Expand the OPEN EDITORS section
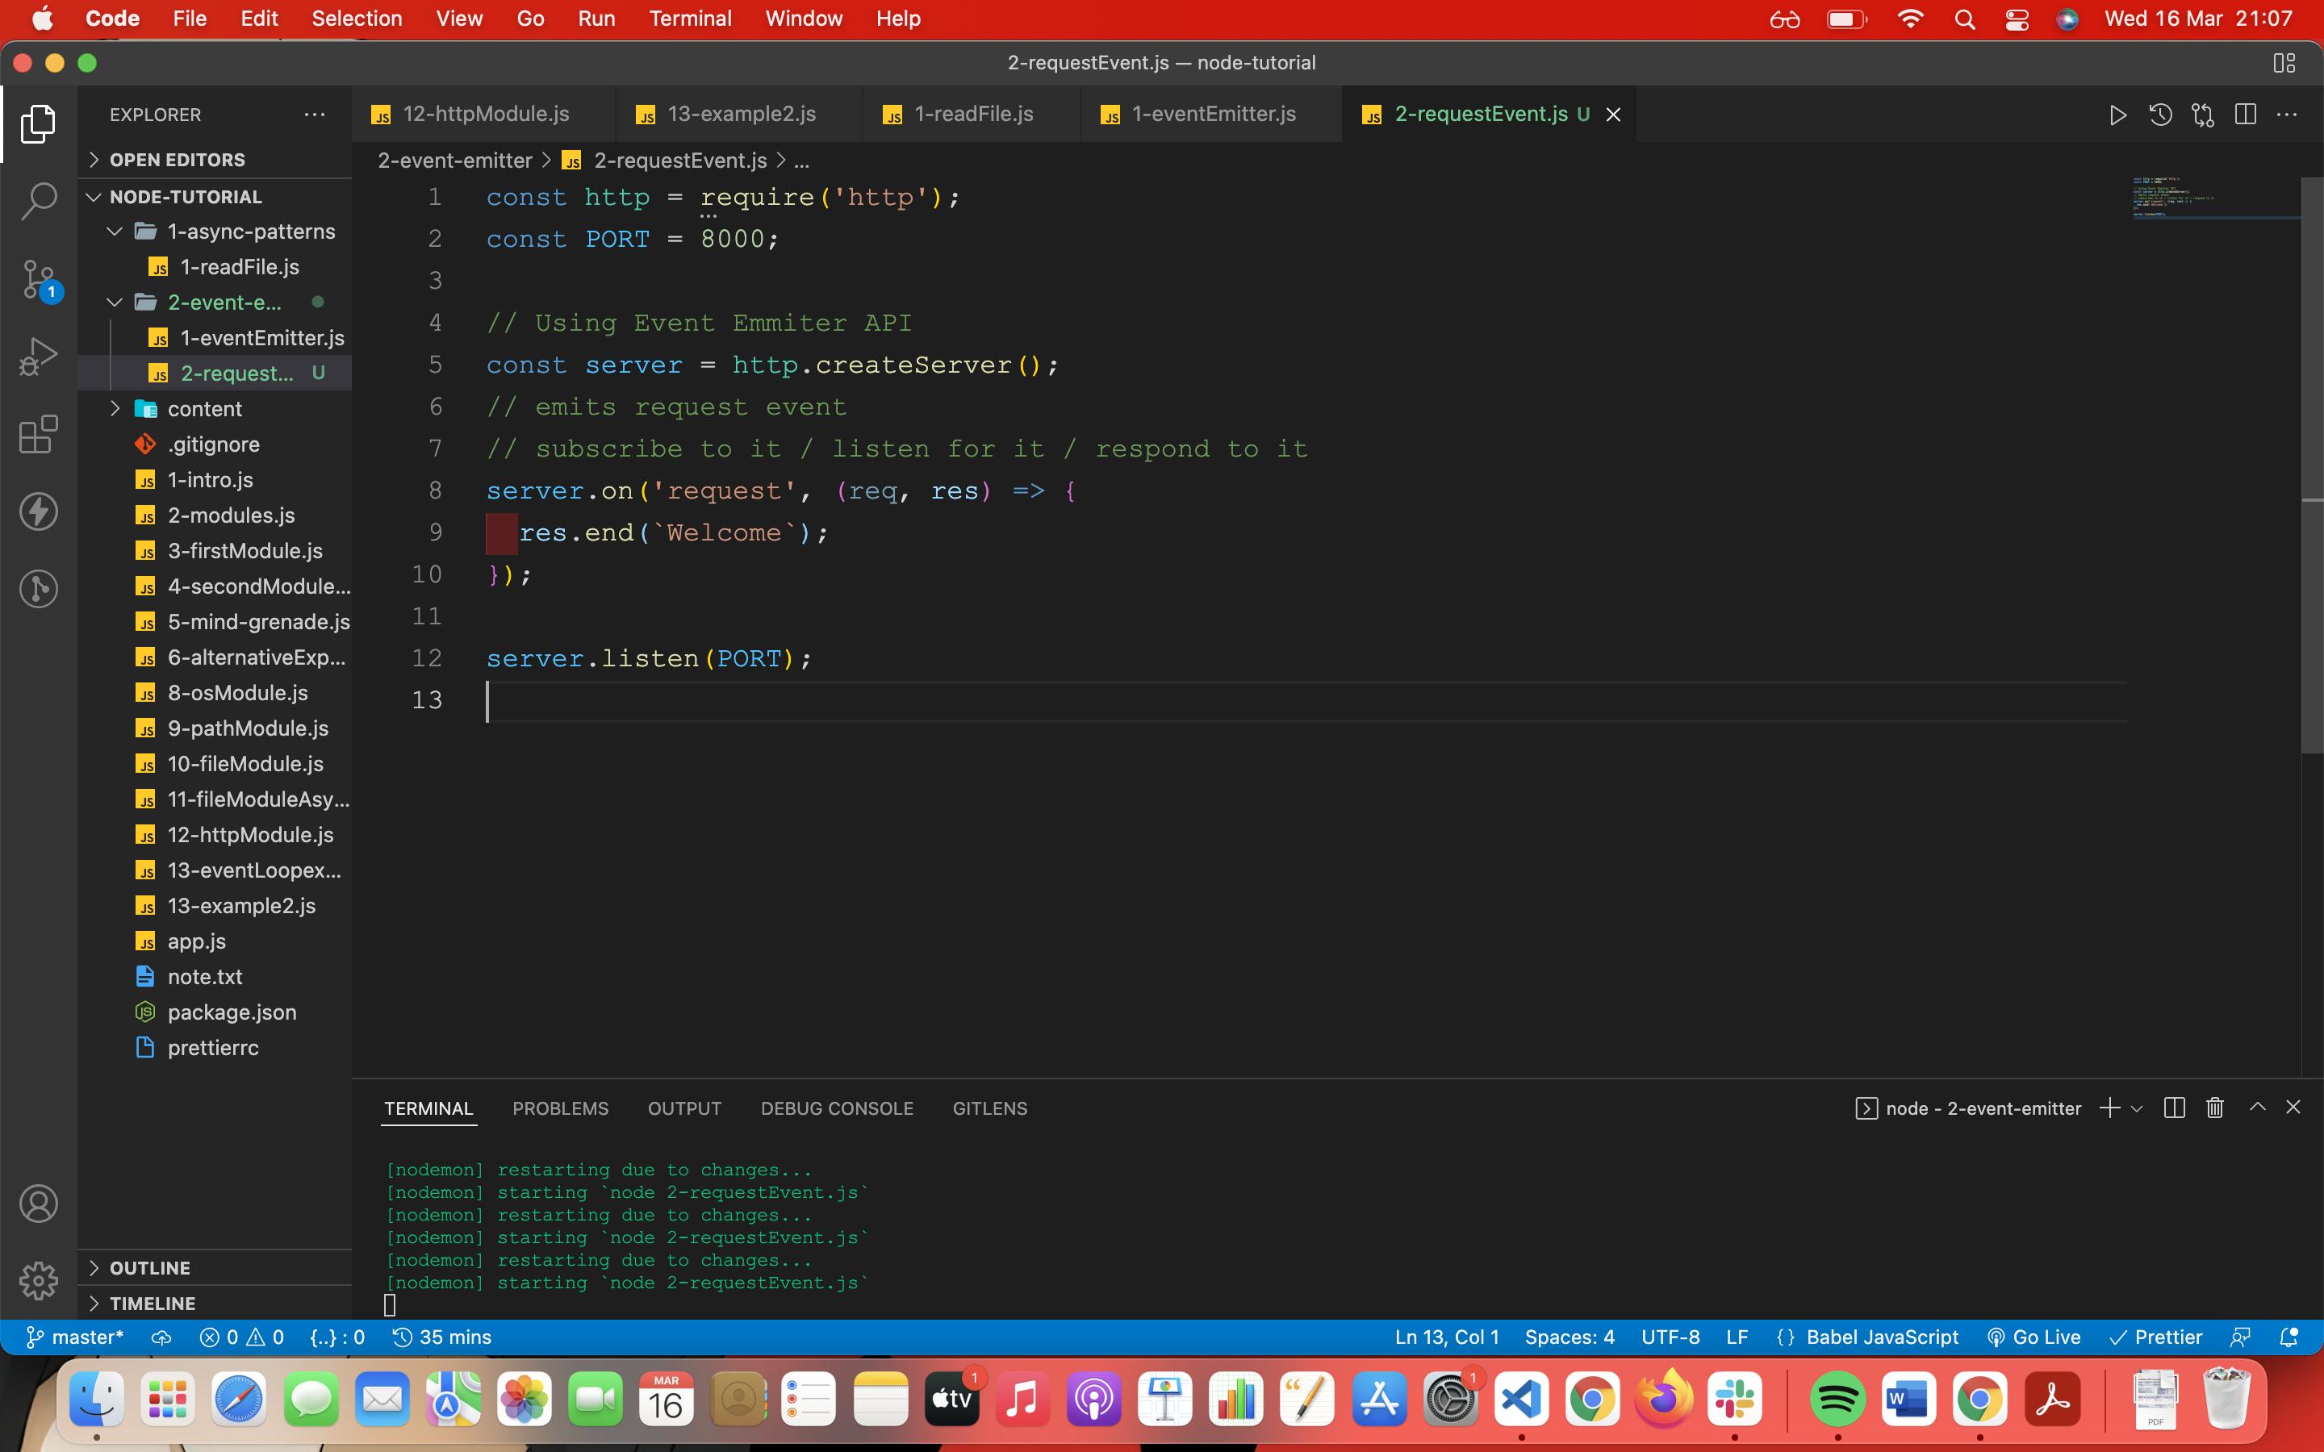Viewport: 2324px width, 1452px height. coord(177,160)
